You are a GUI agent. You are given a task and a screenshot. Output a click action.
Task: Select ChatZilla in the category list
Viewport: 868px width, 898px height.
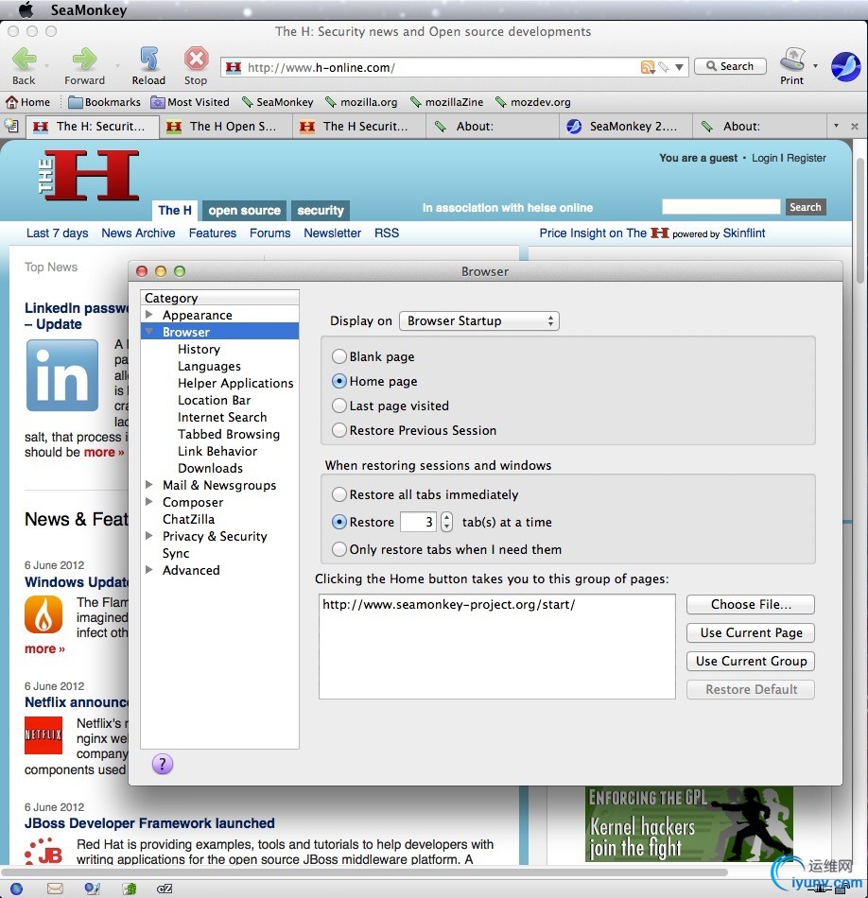[x=188, y=519]
